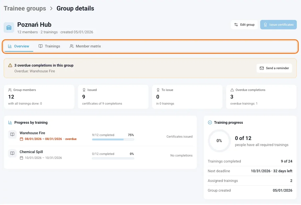The image size is (301, 205).
Task: Click the Chemical Spill 0% progress bar
Action: [x=113, y=158]
